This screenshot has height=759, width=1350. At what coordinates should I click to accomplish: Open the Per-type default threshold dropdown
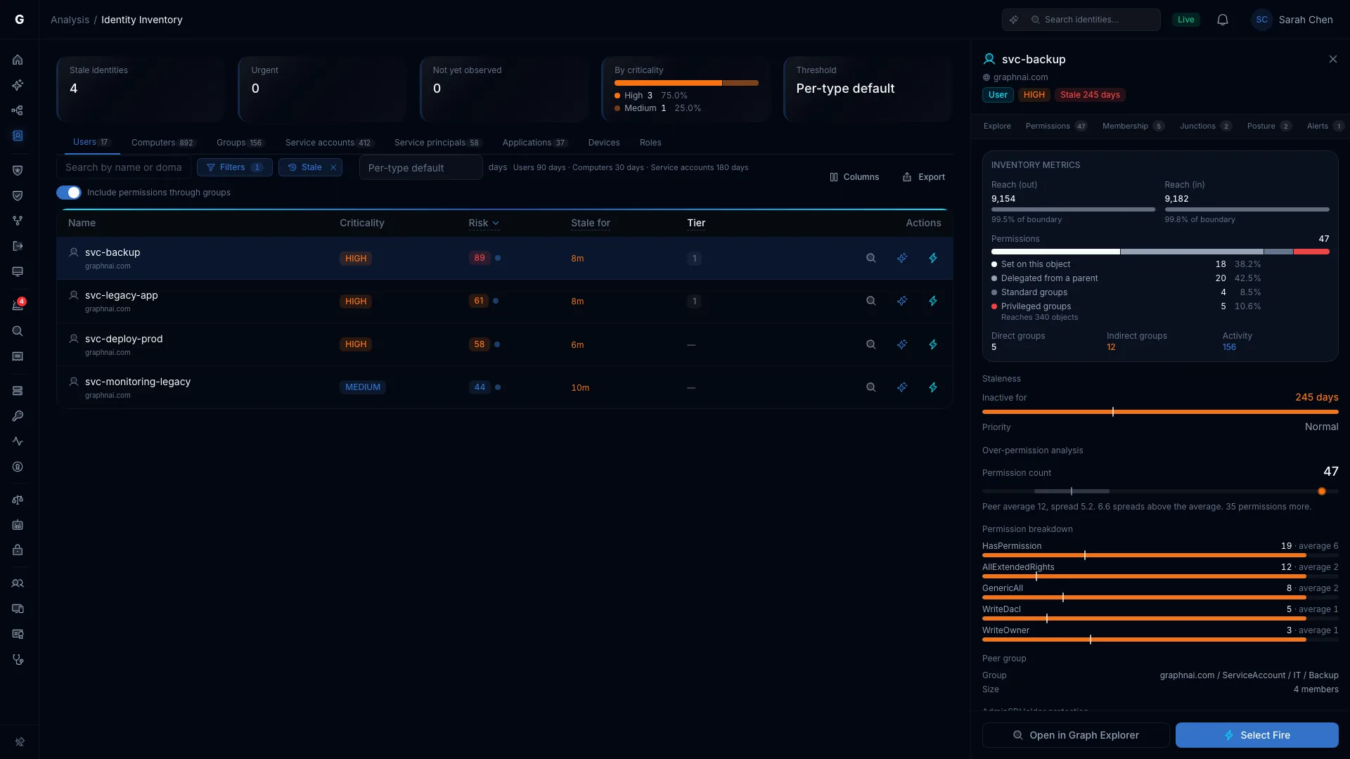click(x=420, y=168)
